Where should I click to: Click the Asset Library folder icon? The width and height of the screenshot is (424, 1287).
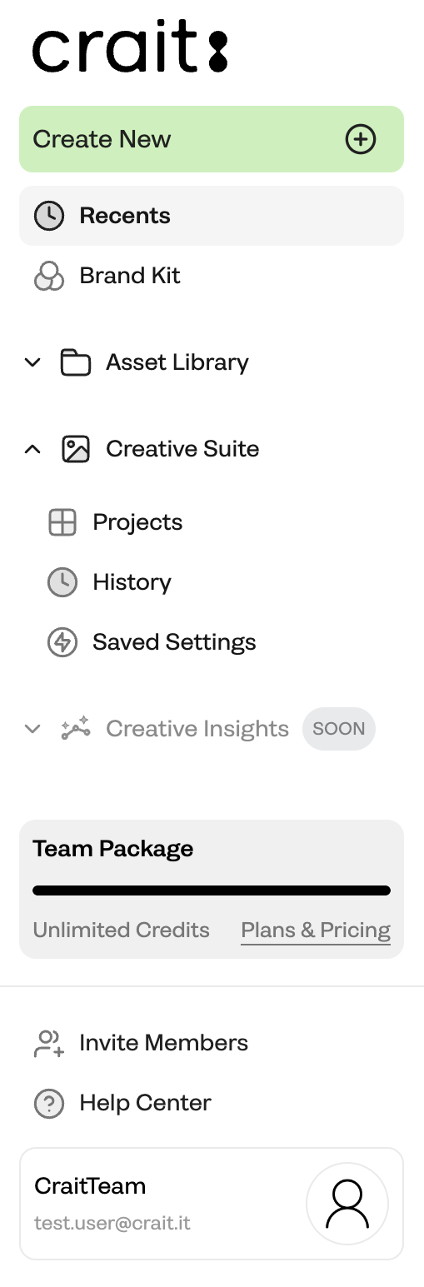[76, 362]
